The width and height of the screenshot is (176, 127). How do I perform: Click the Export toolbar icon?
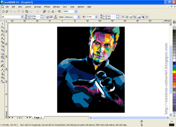(48, 11)
